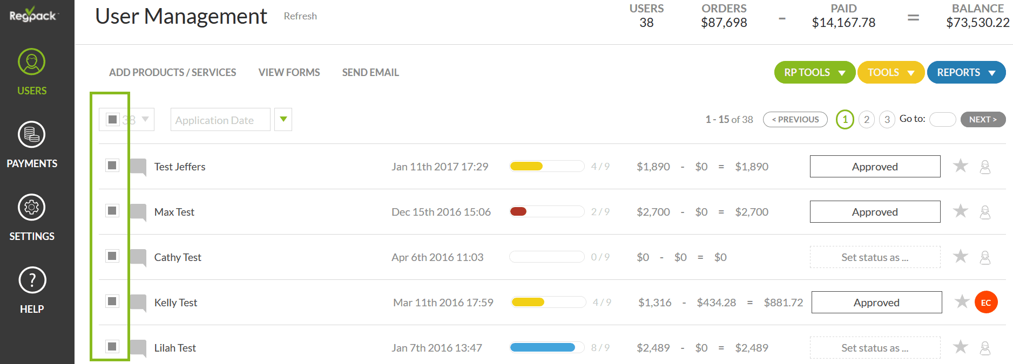Toggle the select-all users checkbox
Image resolution: width=1013 pixels, height=364 pixels.
[112, 119]
